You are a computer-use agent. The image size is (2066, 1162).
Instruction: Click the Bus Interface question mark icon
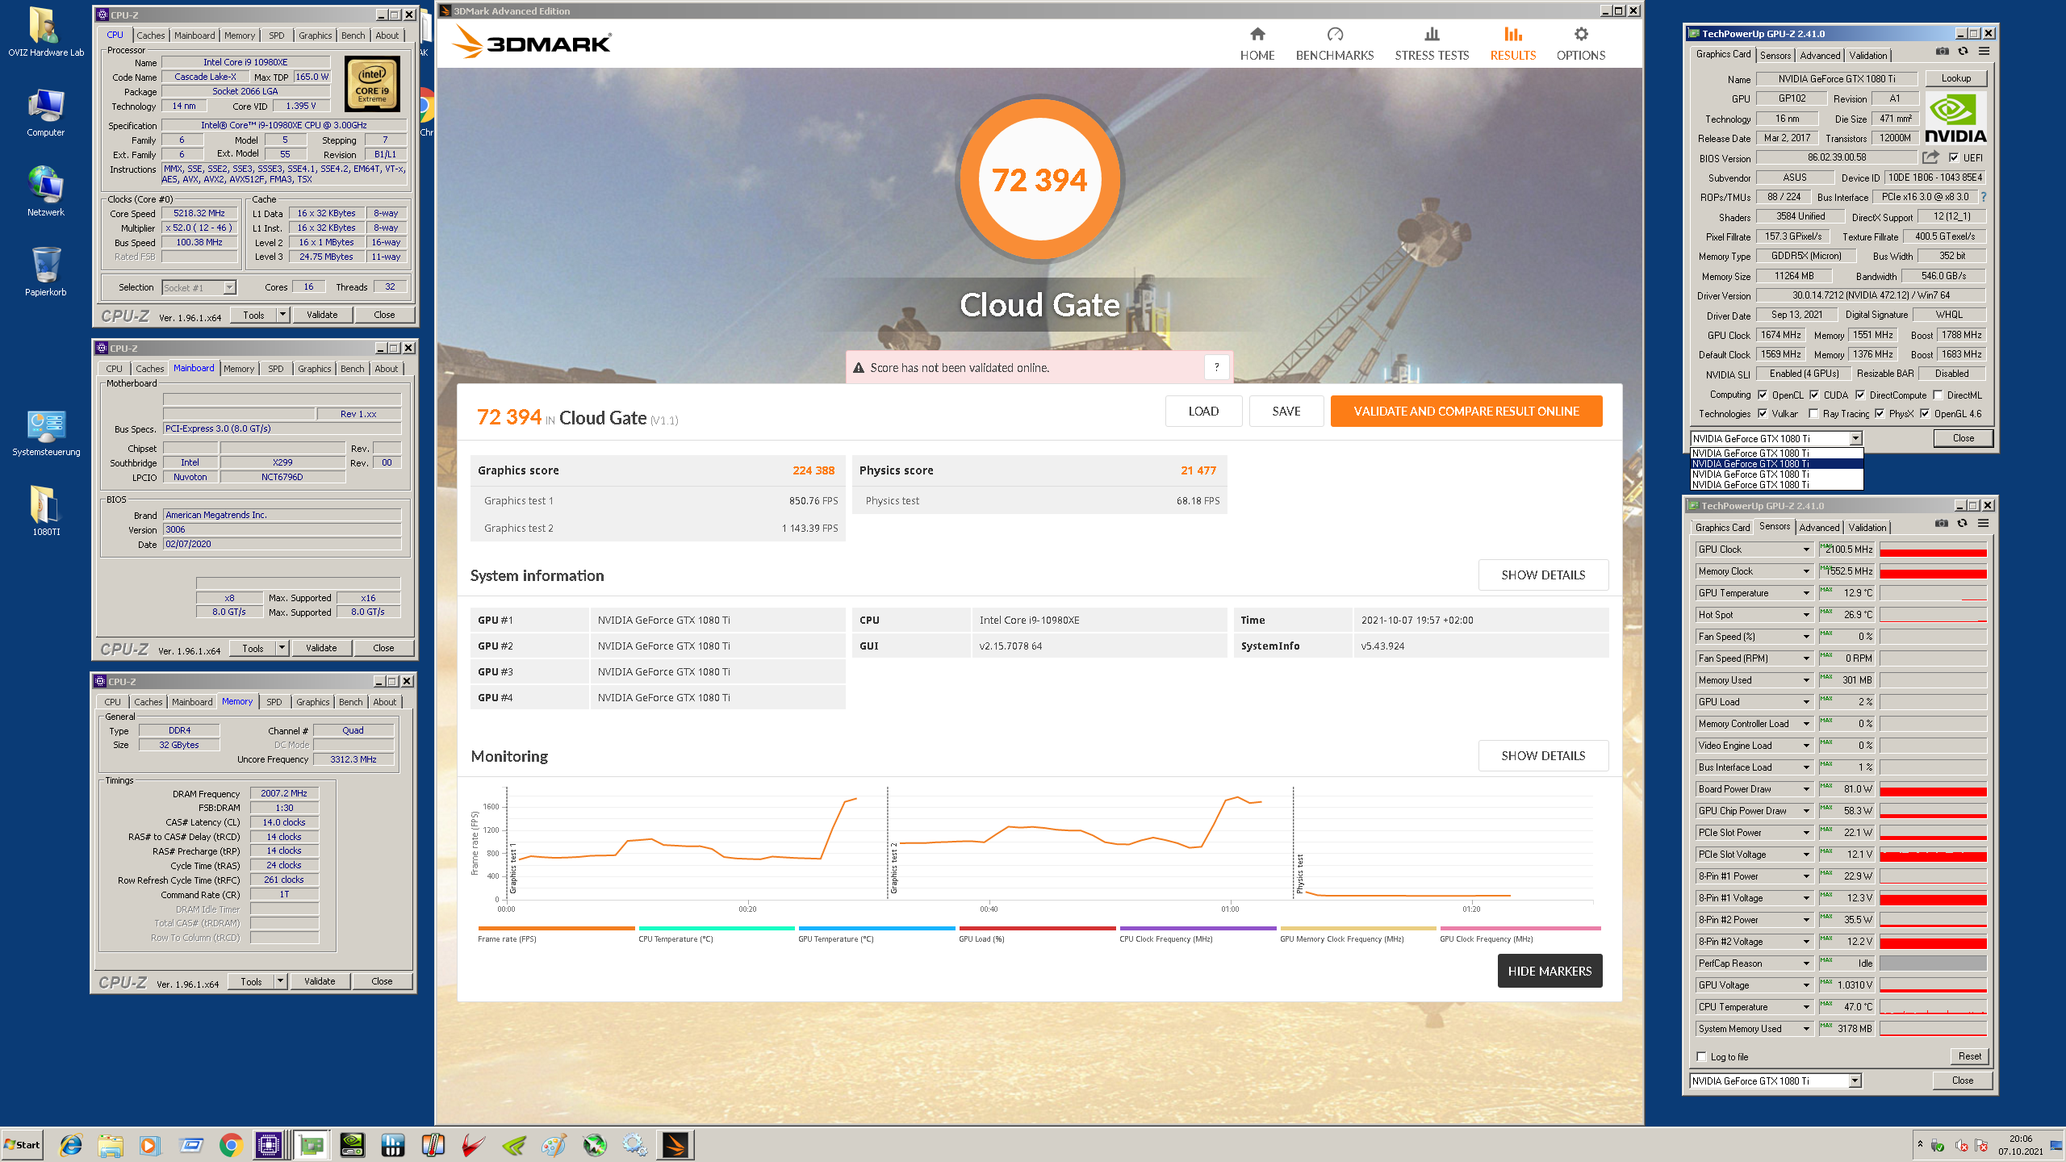point(1983,197)
